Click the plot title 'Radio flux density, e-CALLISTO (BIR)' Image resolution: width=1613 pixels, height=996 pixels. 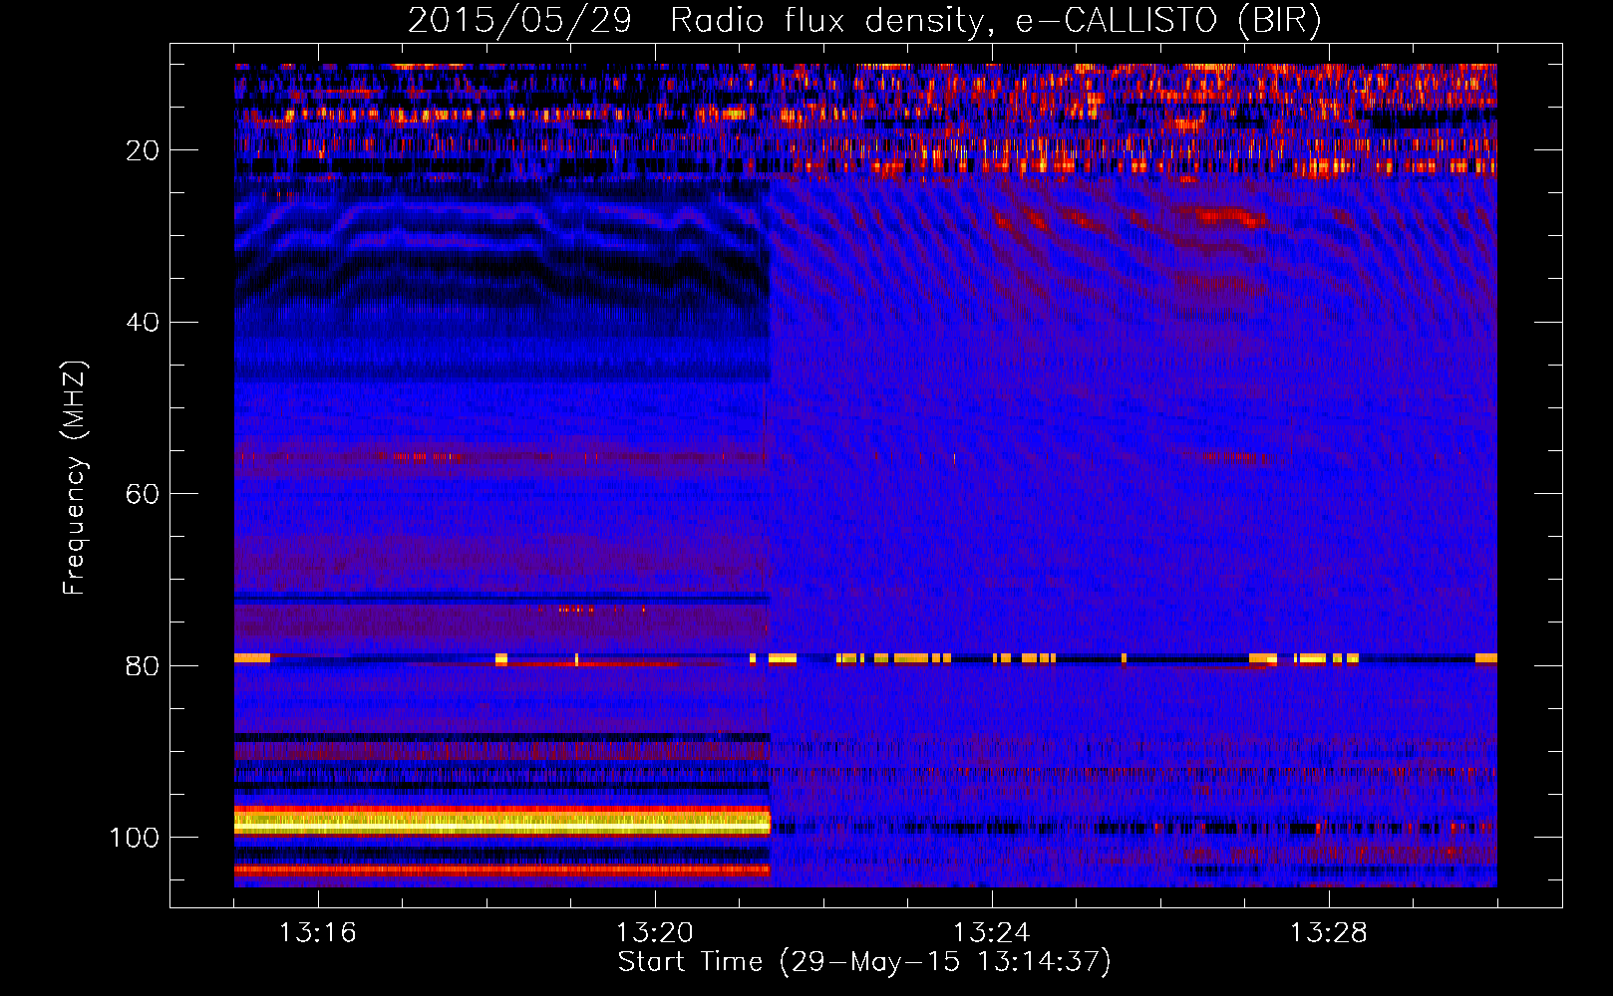pos(996,20)
